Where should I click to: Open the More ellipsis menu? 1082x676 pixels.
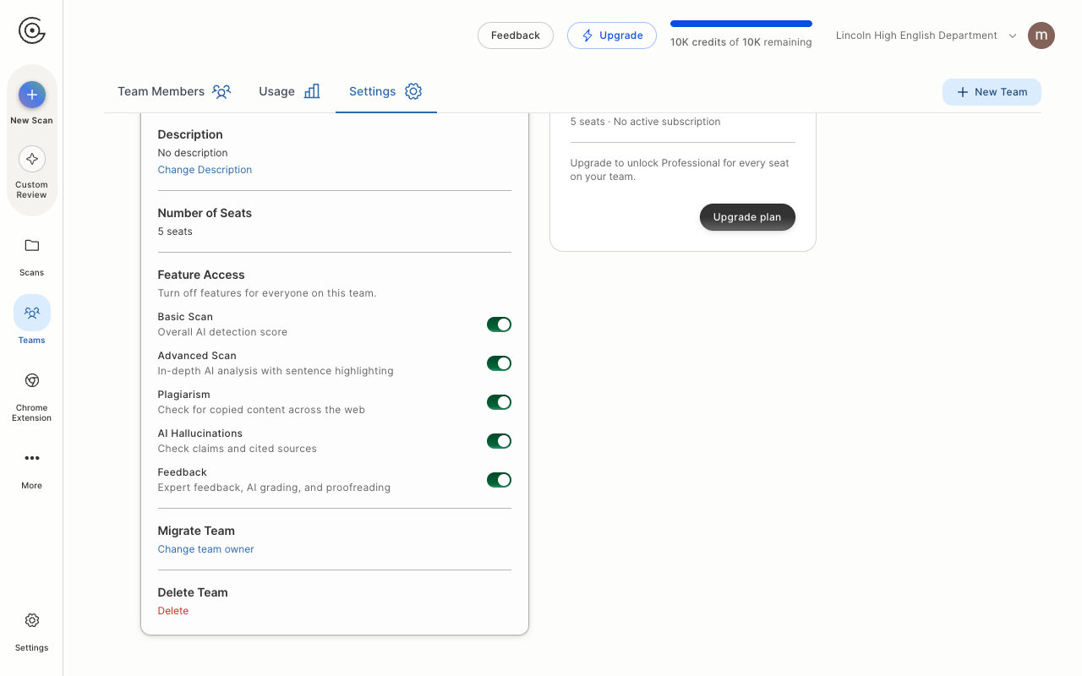[32, 458]
